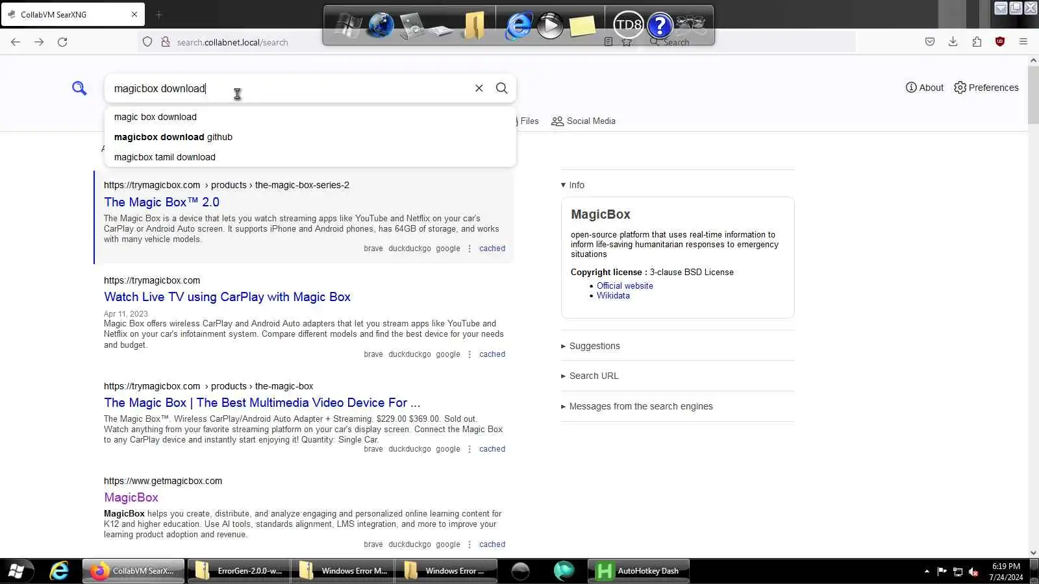Open the yellow folder icon in the dock
Viewport: 1039px width, 584px height.
point(475,25)
